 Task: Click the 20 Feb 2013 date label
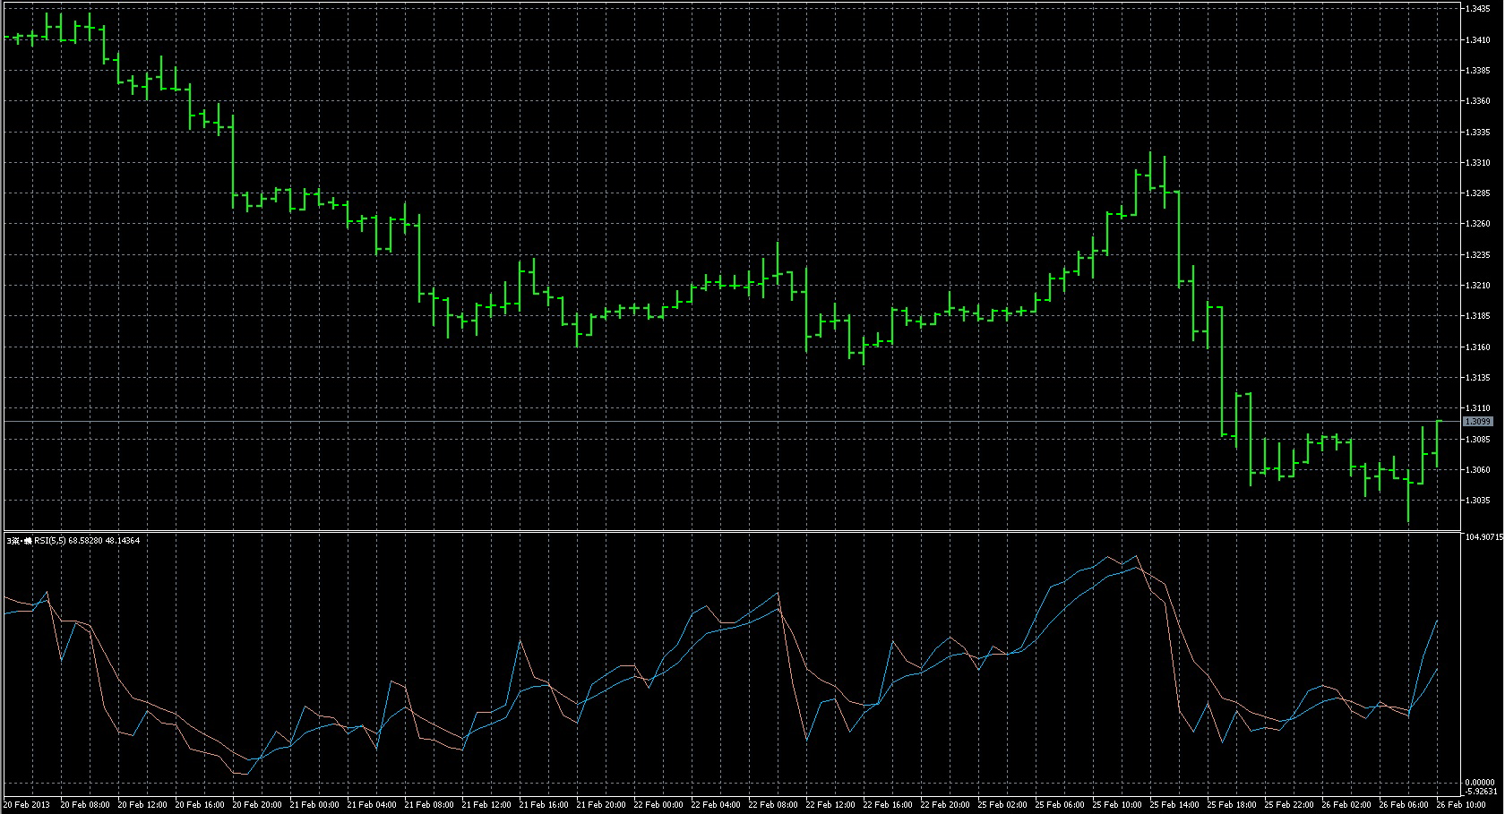pos(27,805)
